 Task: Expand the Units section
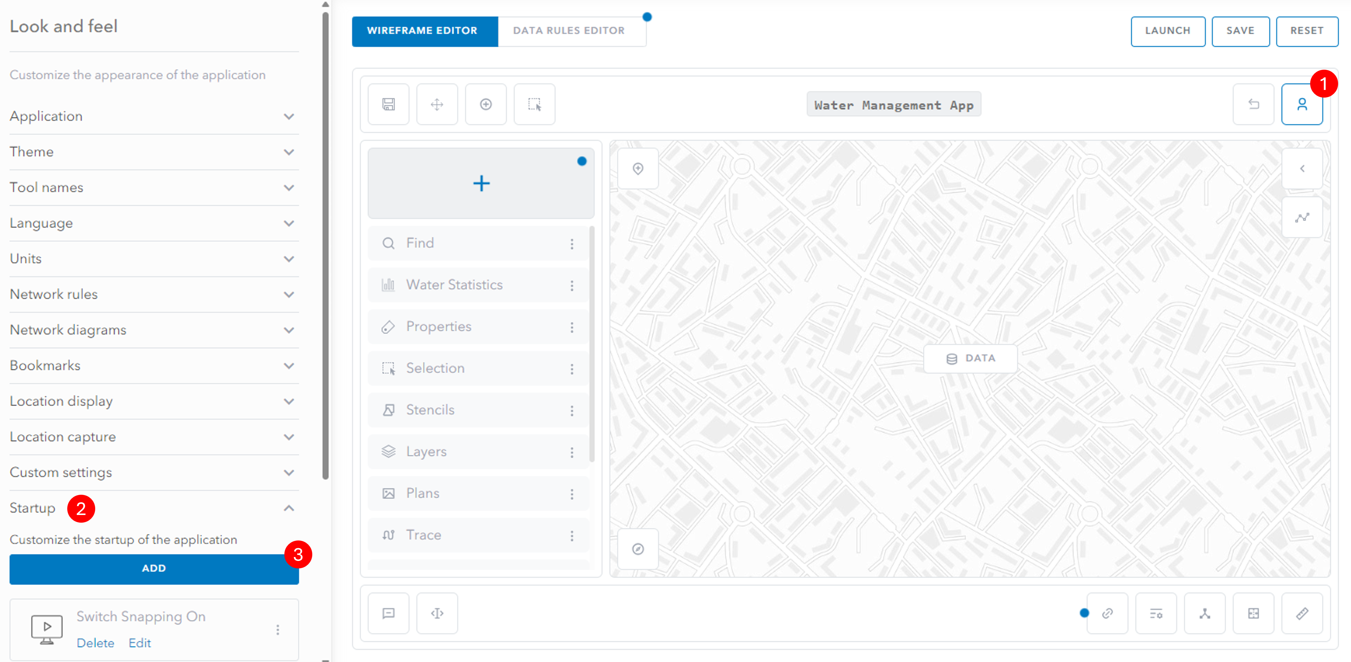point(154,259)
